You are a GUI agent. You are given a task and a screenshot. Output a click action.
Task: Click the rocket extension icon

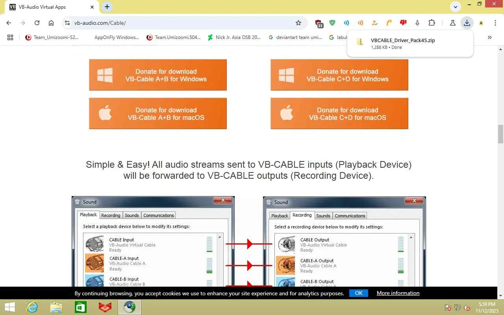tap(417, 23)
